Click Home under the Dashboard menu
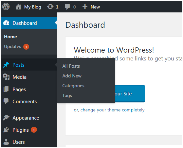Viewport: 183px width, 148px height. tap(10, 37)
